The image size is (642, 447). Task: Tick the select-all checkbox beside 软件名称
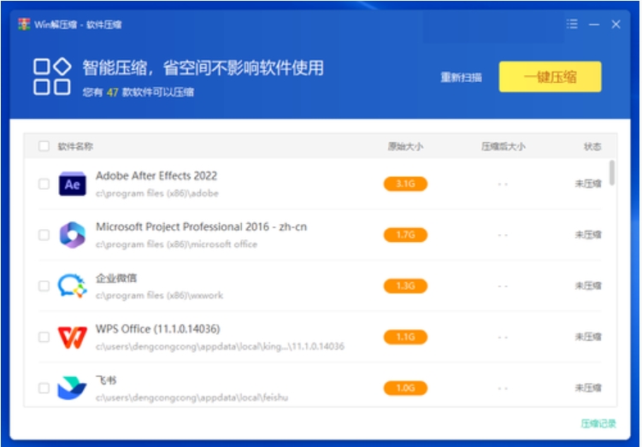[44, 146]
